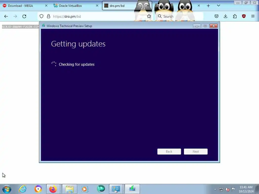Open Windows Media Player from the taskbar
Viewport: 259px width, 194px height.
84,189
